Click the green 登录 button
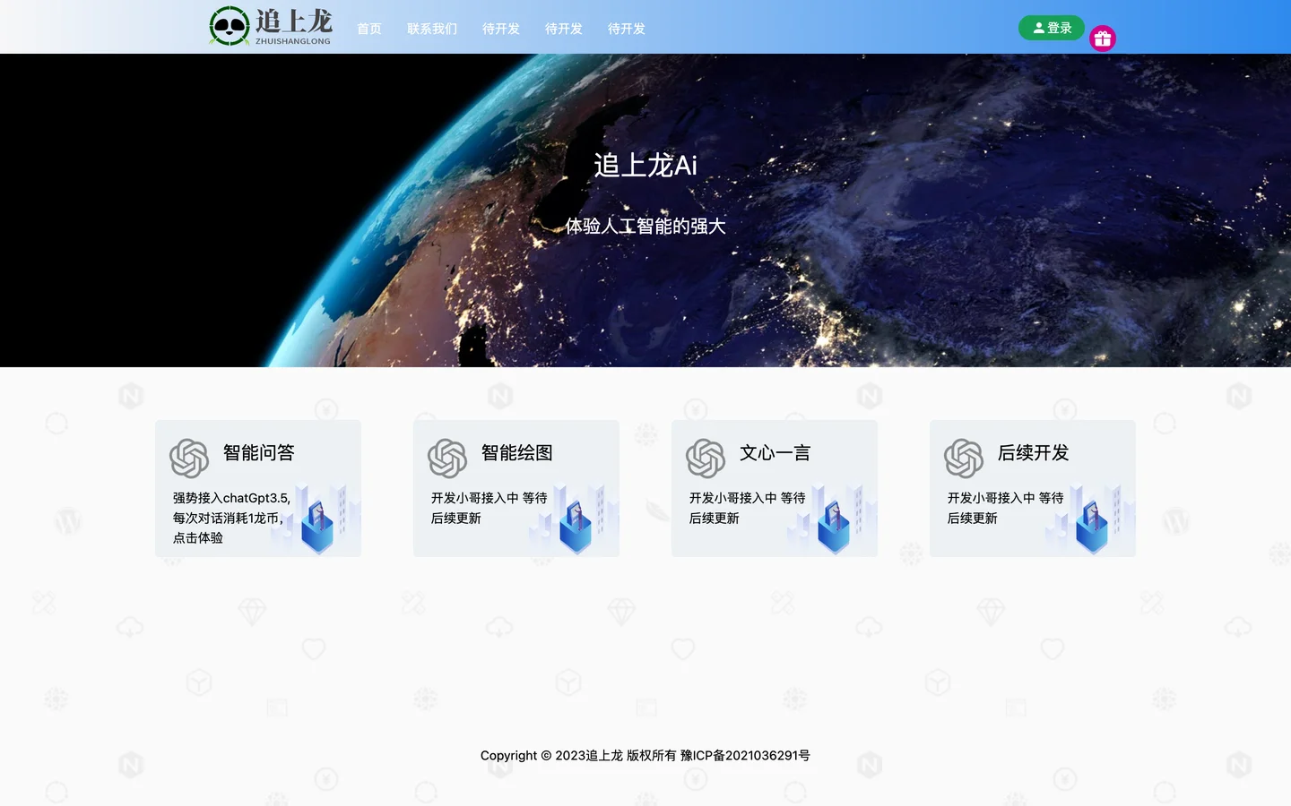Viewport: 1291px width, 806px height. point(1052,28)
